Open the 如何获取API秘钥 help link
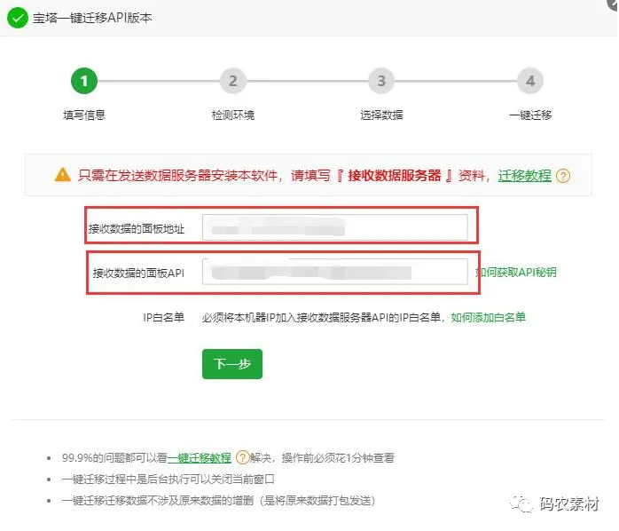The height and width of the screenshot is (531, 619). click(516, 273)
